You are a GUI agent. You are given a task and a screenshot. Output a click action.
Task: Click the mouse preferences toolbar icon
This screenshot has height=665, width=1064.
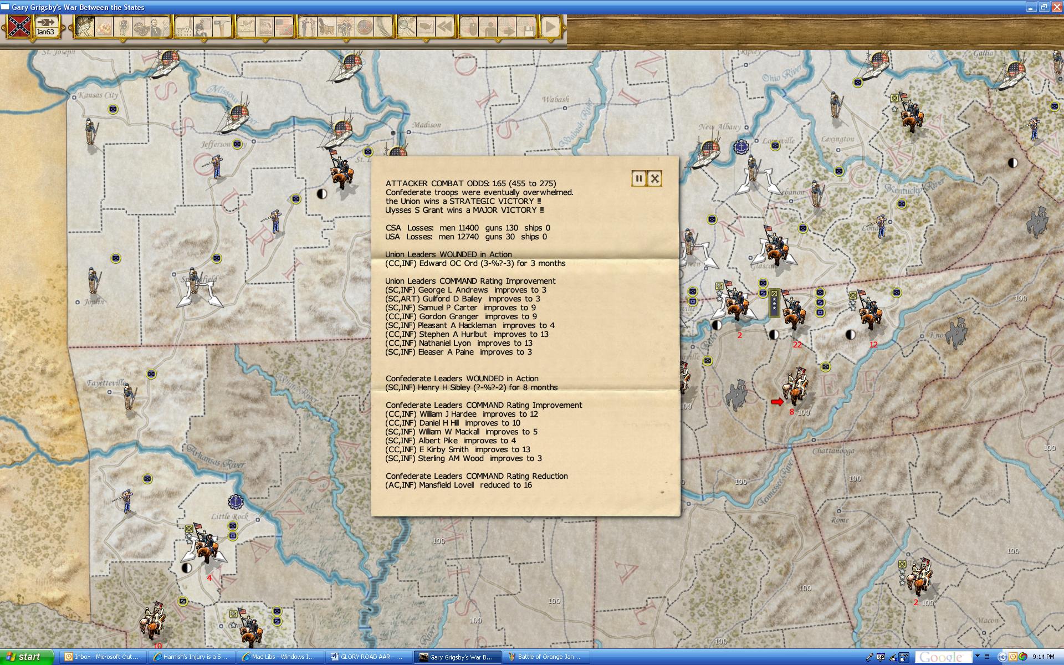pyautogui.click(x=469, y=26)
